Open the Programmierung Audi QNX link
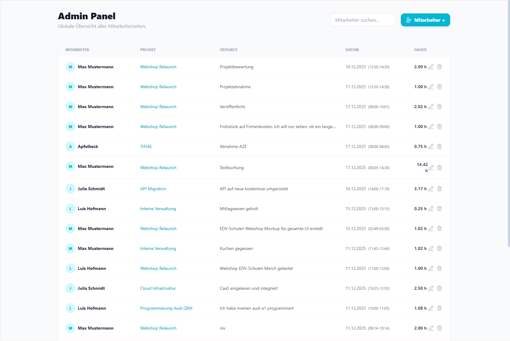 click(166, 308)
